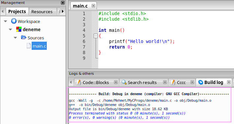Select Workspace in project tree
234x124 pixels.
pyautogui.click(x=29, y=22)
